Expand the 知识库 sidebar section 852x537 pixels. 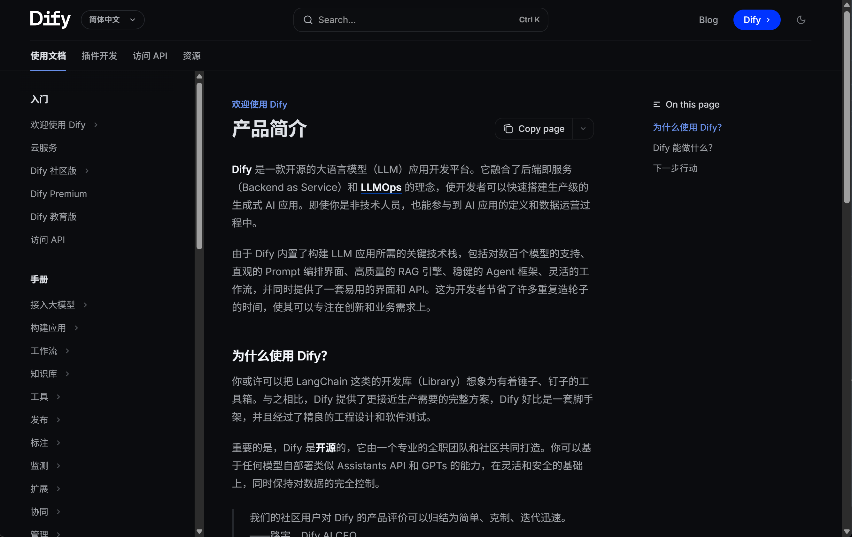[67, 374]
